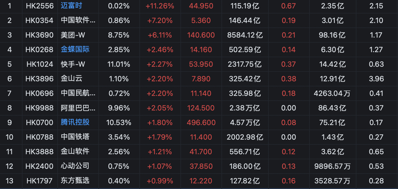Select the 中国民航 row name
This screenshot has height=189, width=398.
[78, 93]
